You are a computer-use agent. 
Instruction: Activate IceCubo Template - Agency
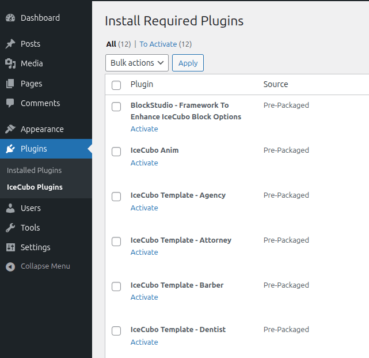(144, 208)
